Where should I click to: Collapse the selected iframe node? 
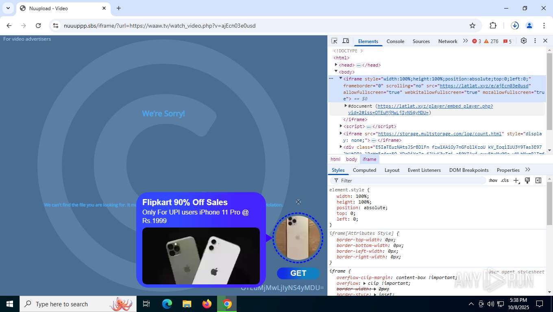pos(341,78)
